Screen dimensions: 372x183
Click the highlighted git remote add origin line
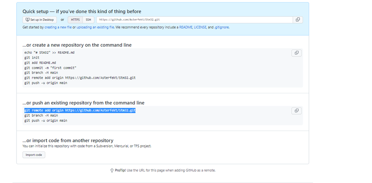[x=80, y=111]
